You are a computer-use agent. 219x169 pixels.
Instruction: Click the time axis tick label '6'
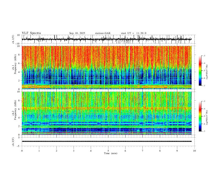click(125, 151)
